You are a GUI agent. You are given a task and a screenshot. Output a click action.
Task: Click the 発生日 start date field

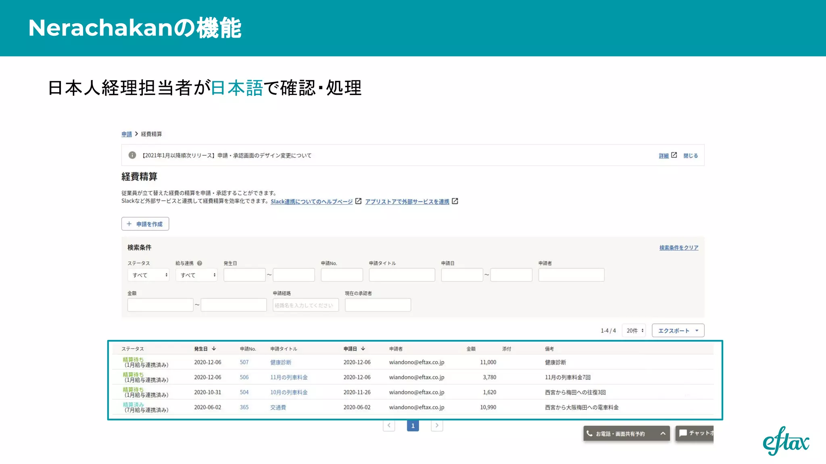245,275
